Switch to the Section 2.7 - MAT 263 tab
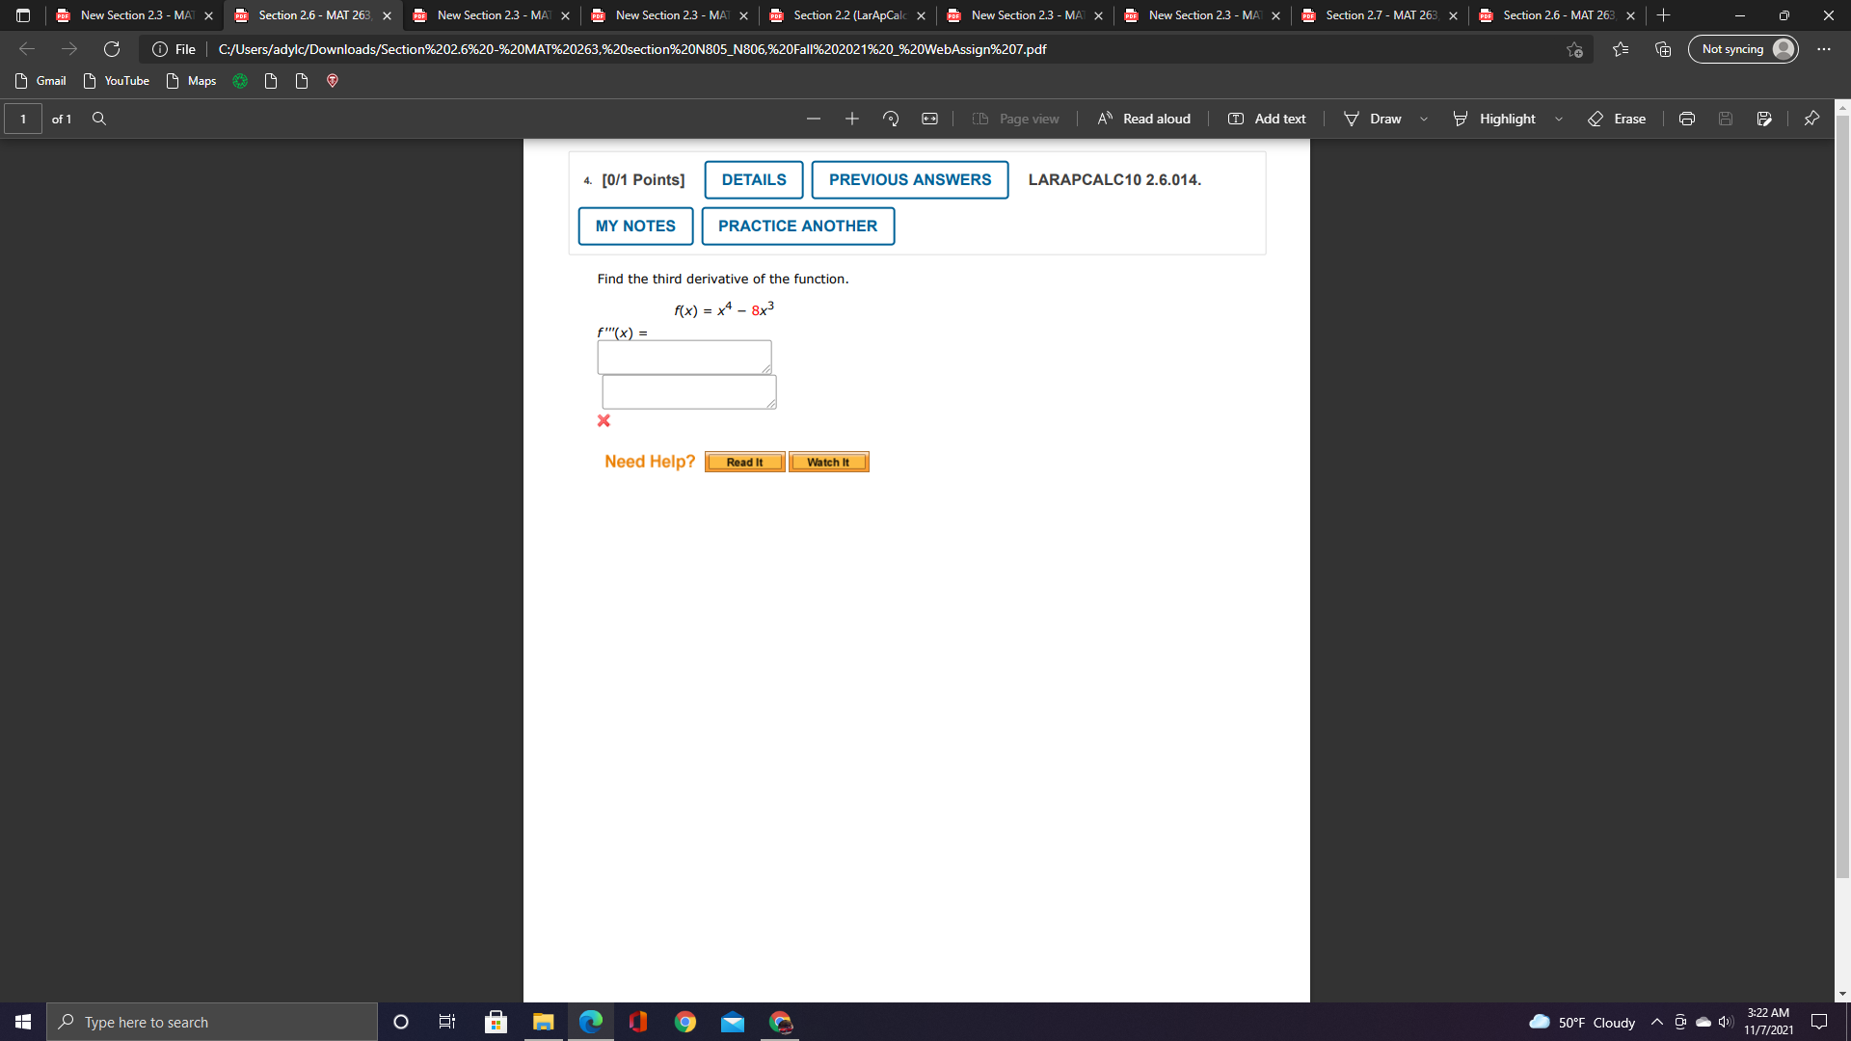This screenshot has width=1851, height=1041. [x=1376, y=15]
